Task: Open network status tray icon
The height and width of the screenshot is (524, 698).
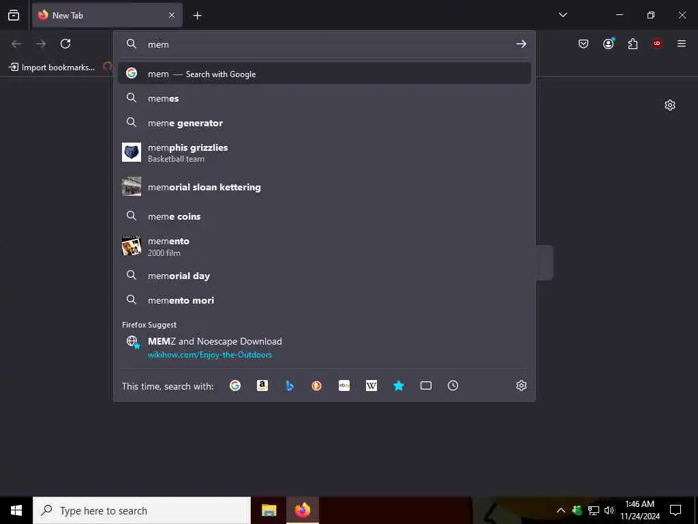Action: click(x=594, y=510)
